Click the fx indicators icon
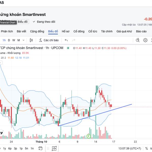The image size is (152, 152). [40, 40]
